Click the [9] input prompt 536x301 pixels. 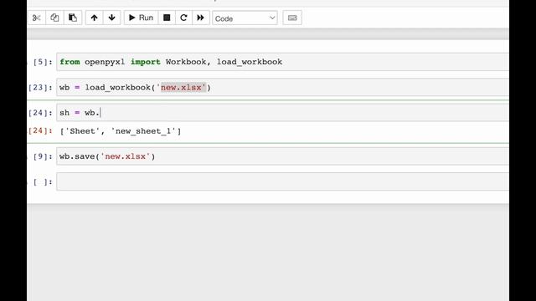click(x=43, y=156)
